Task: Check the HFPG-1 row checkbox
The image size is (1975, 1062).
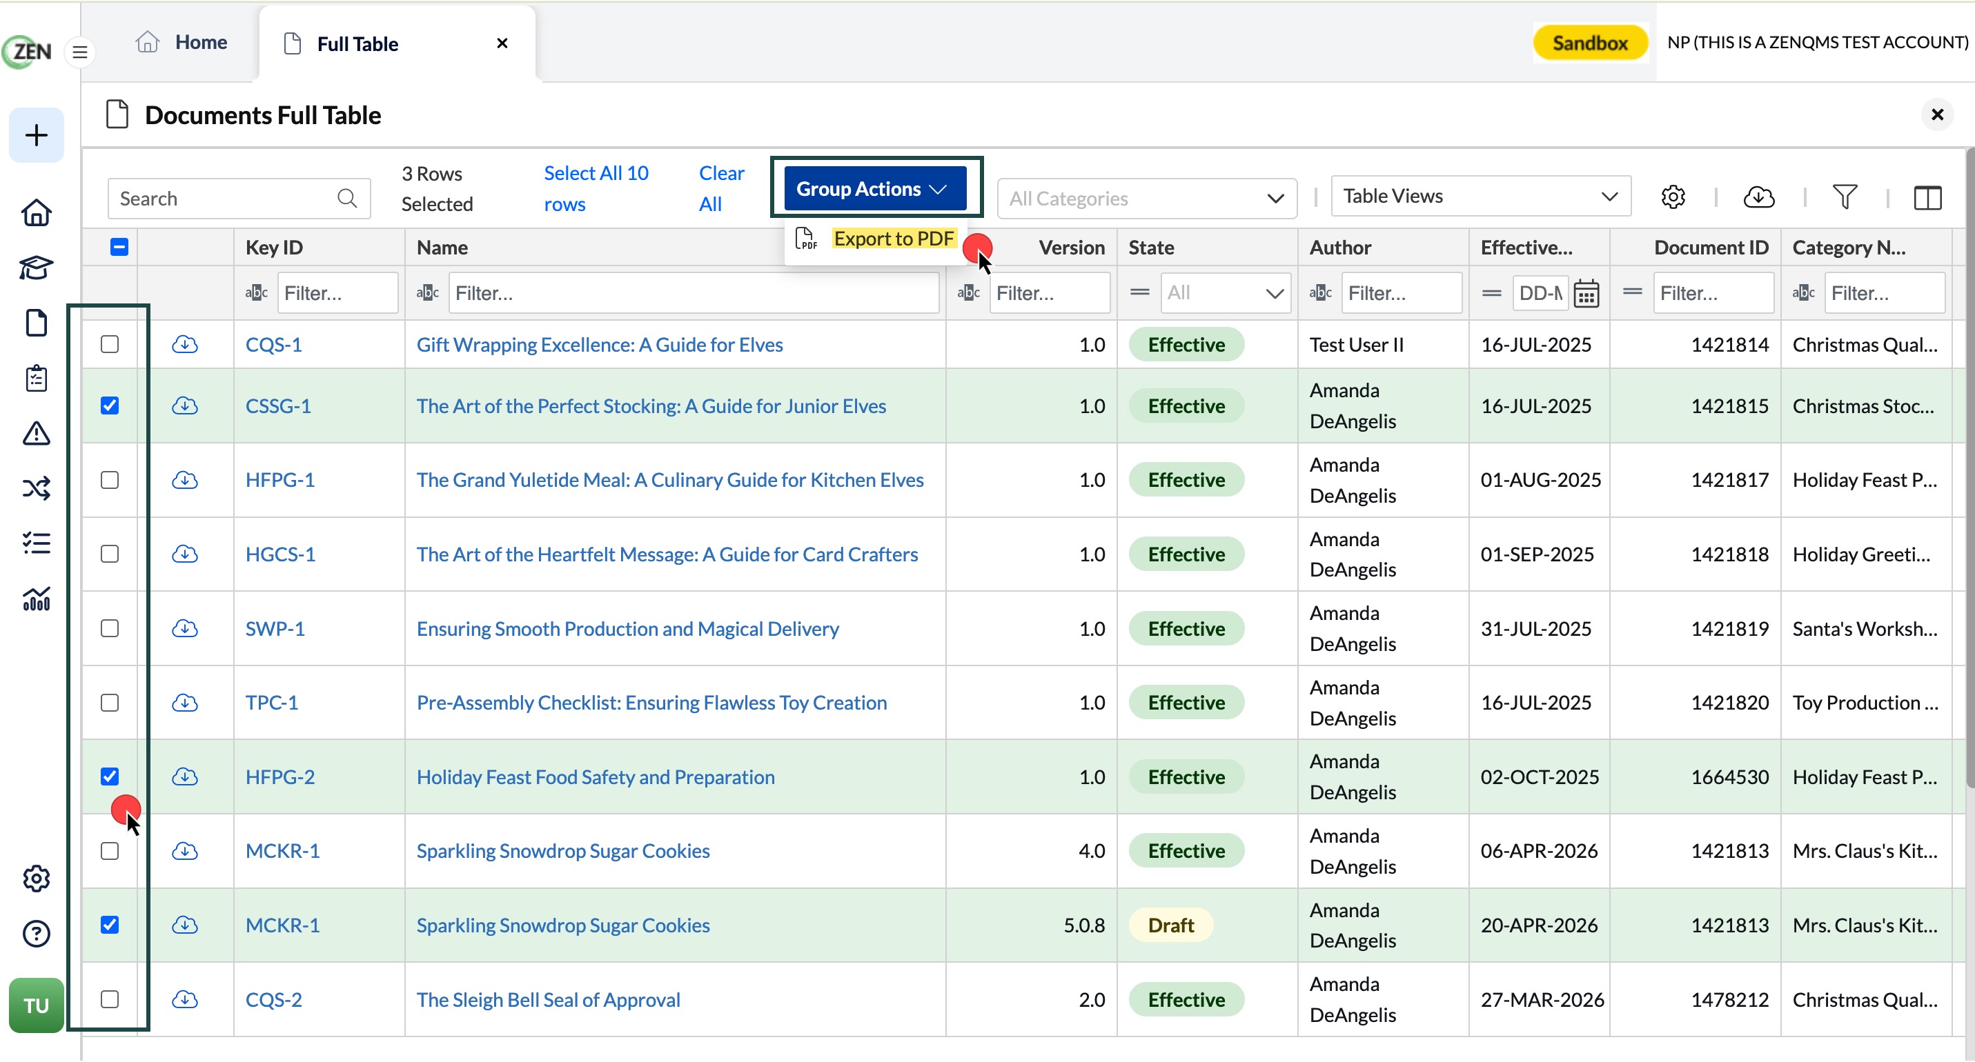Action: [x=110, y=481]
